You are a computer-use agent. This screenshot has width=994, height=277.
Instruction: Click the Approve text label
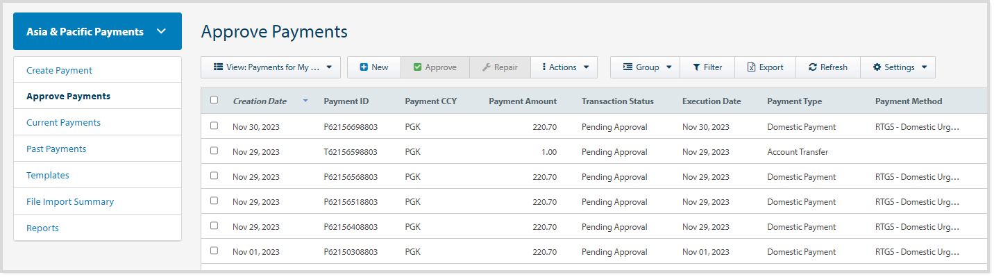[x=441, y=67]
